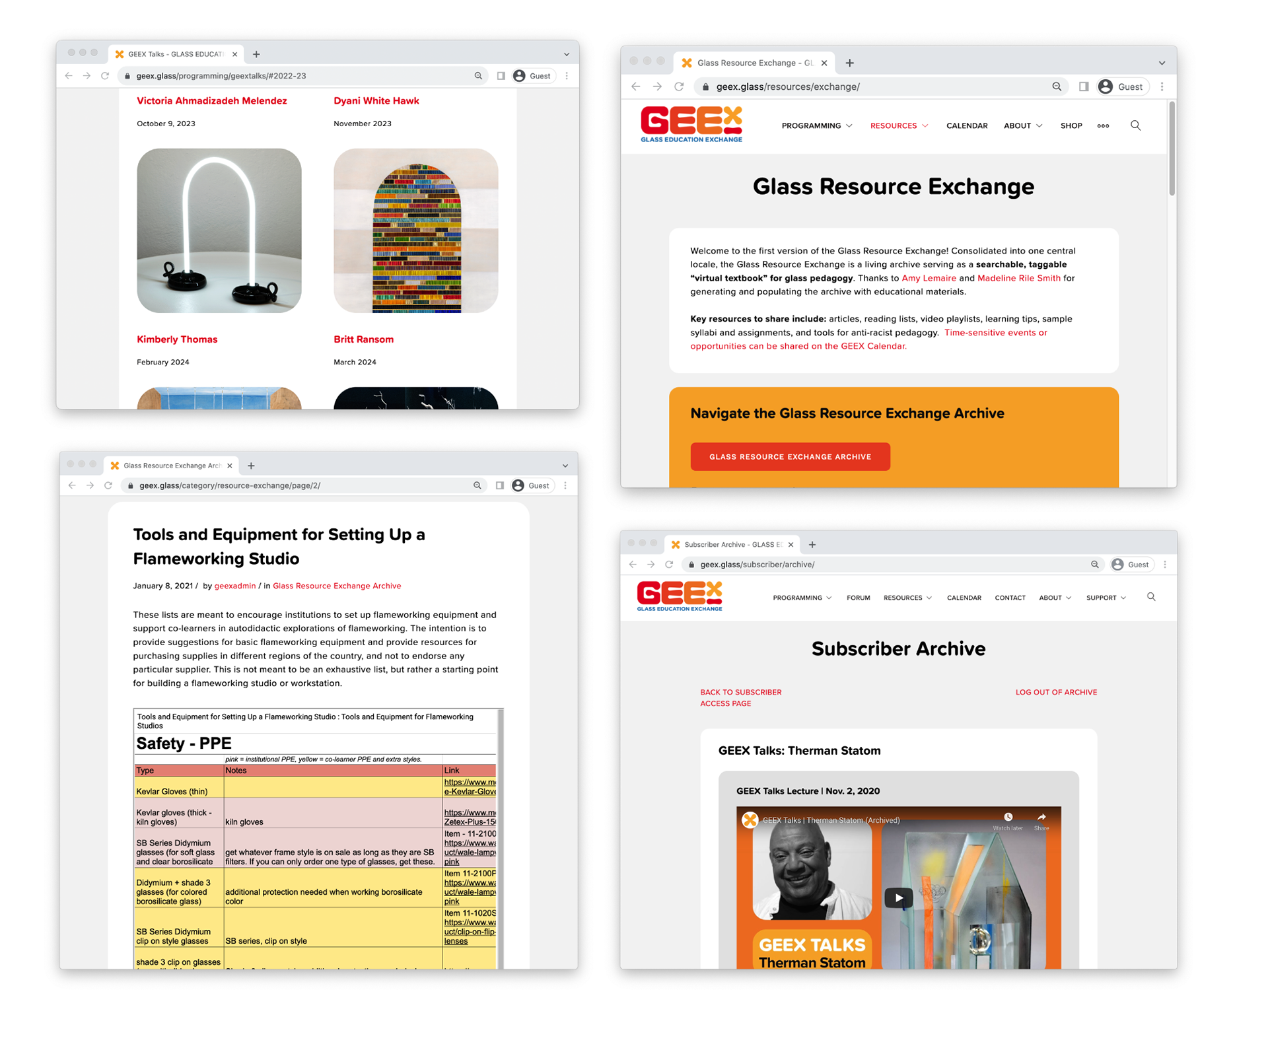Go forward in the GEEX Talks window
The image size is (1268, 1048).
coord(87,76)
